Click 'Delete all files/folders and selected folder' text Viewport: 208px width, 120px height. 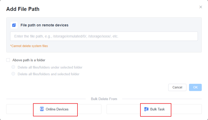pyautogui.click(x=48, y=74)
